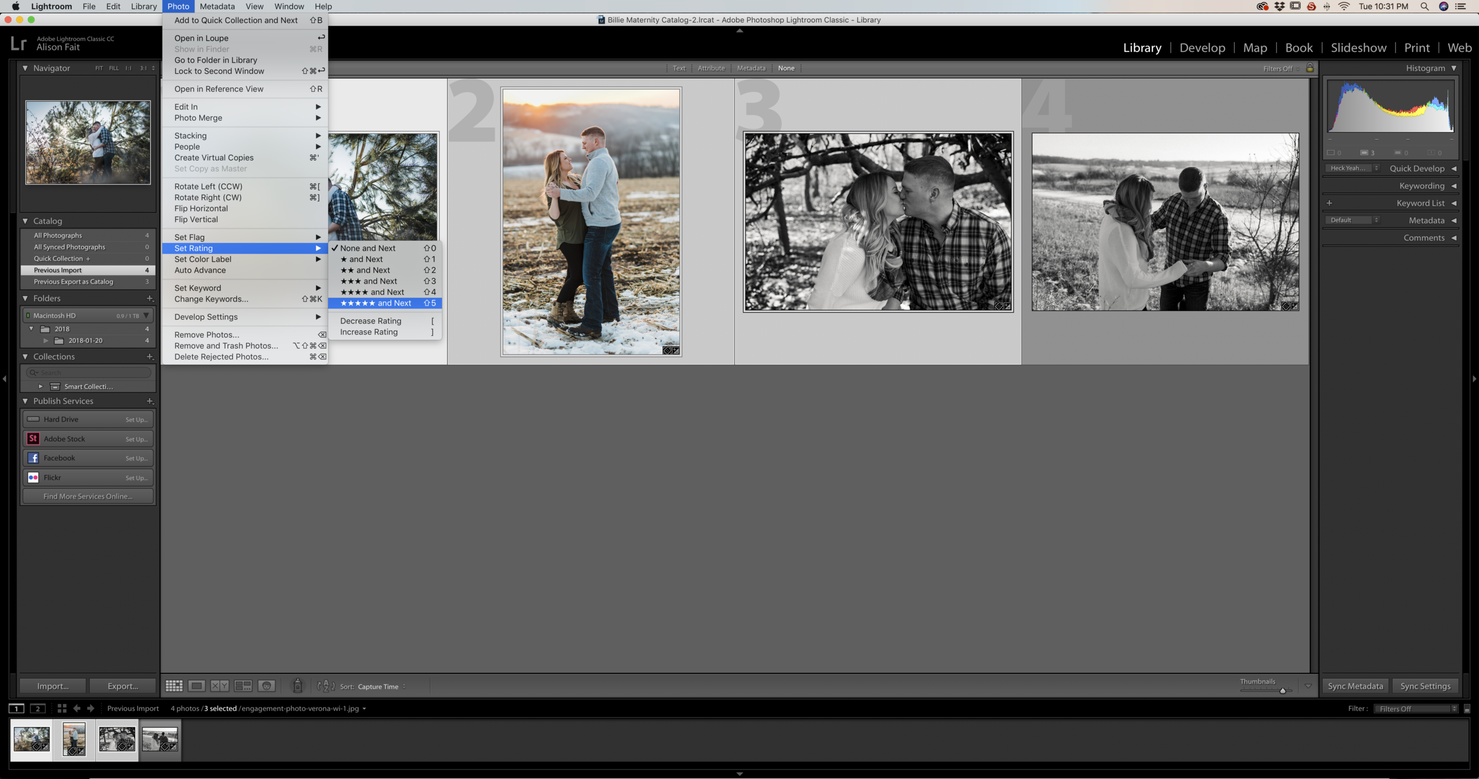Screen dimensions: 1479x779
Task: Expand the Smart Collections set
Action: [x=40, y=387]
